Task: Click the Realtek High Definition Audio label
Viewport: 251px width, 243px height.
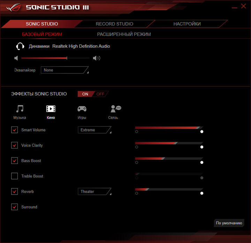Action: click(81, 46)
